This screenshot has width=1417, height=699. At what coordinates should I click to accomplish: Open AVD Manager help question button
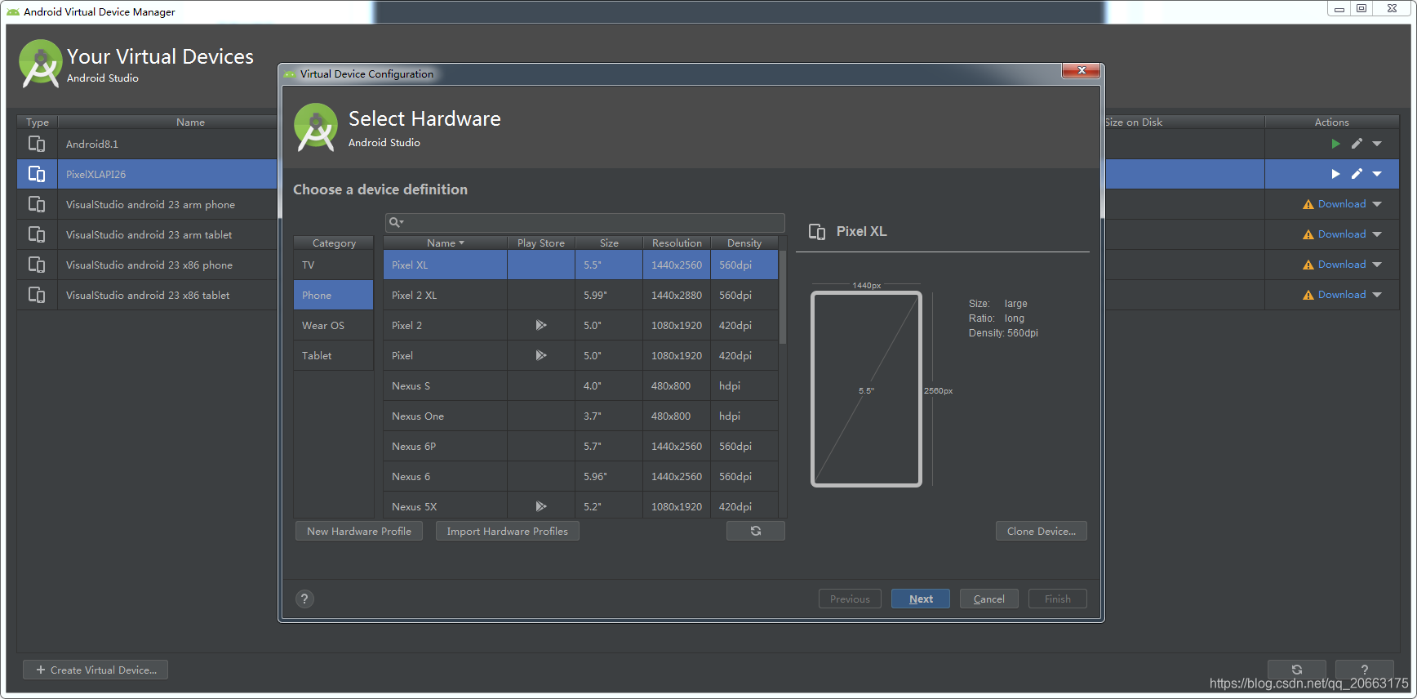click(x=1365, y=670)
